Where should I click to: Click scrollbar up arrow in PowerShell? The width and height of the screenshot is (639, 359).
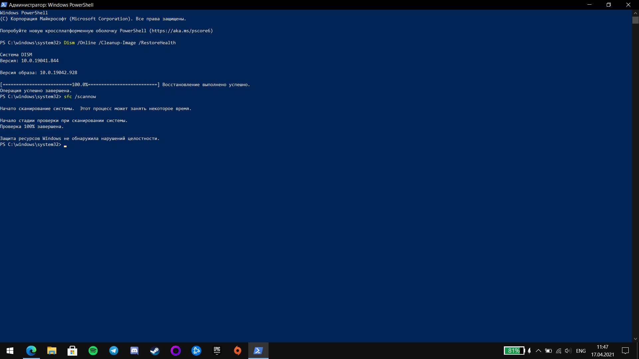(x=635, y=13)
